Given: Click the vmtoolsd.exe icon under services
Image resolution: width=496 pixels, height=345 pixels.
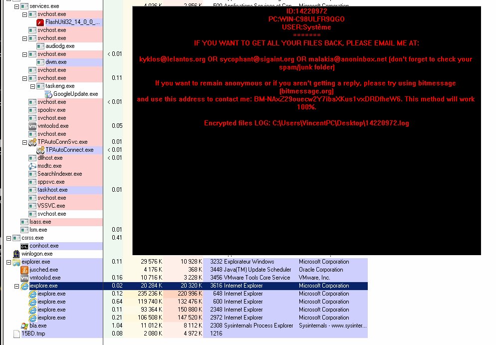Looking at the screenshot, I should point(32,126).
